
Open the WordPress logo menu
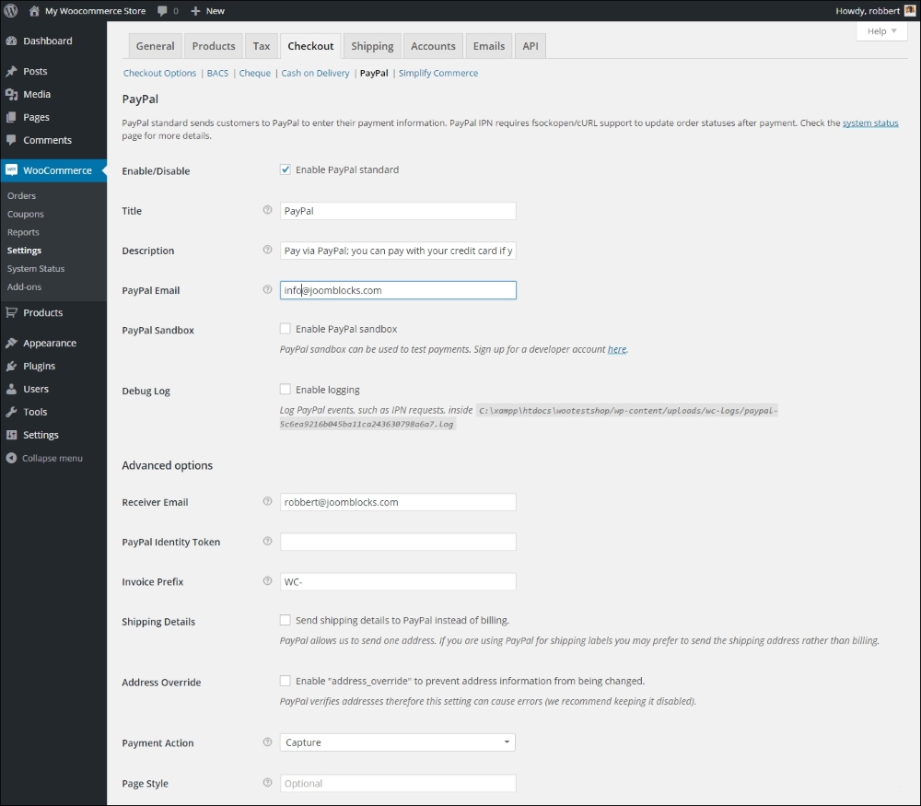pos(10,10)
